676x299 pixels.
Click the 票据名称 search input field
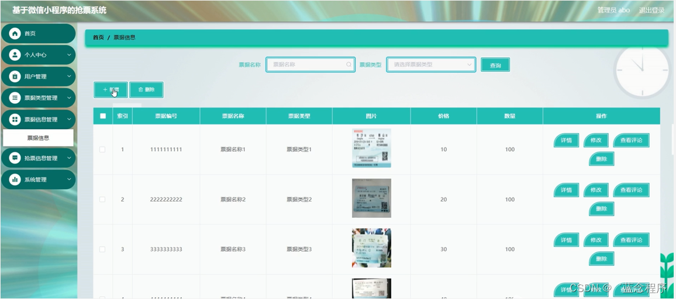(311, 65)
